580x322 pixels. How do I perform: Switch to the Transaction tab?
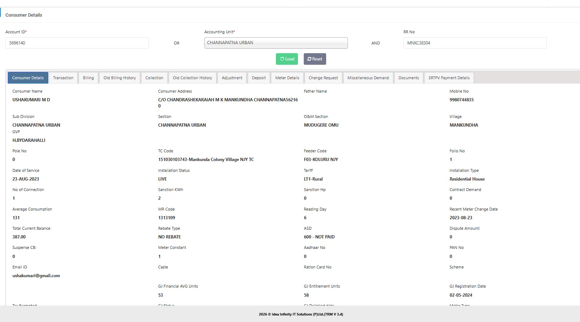(x=63, y=78)
